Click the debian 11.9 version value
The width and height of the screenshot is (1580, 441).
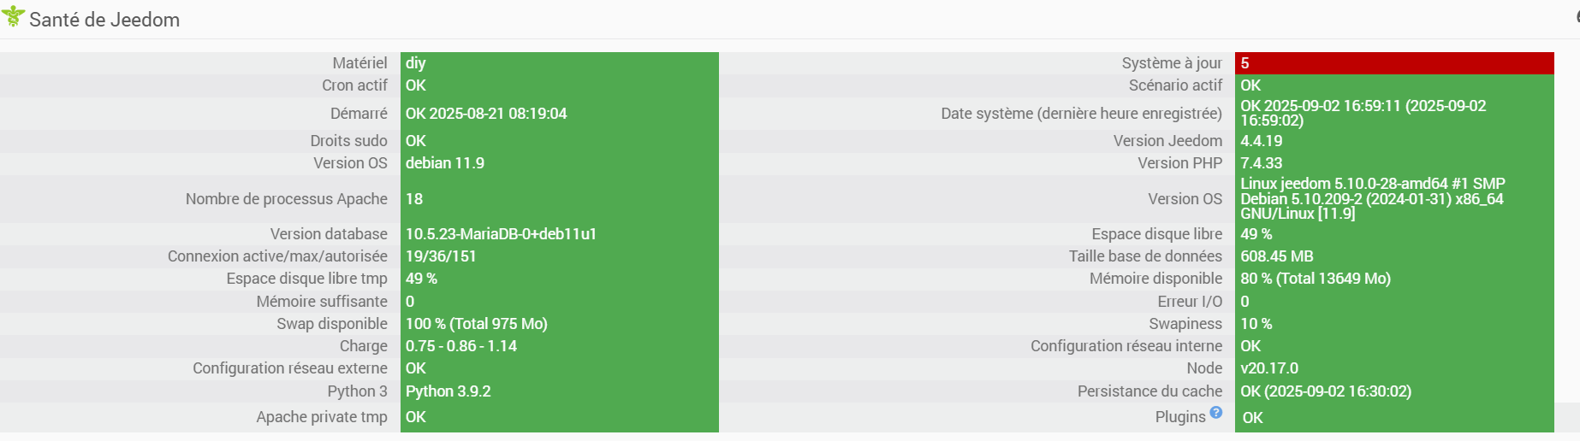coord(445,163)
